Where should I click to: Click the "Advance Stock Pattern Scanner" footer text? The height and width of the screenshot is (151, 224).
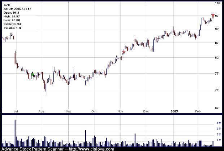coord(33,149)
